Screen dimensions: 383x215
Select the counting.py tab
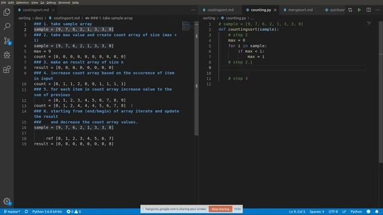point(260,10)
